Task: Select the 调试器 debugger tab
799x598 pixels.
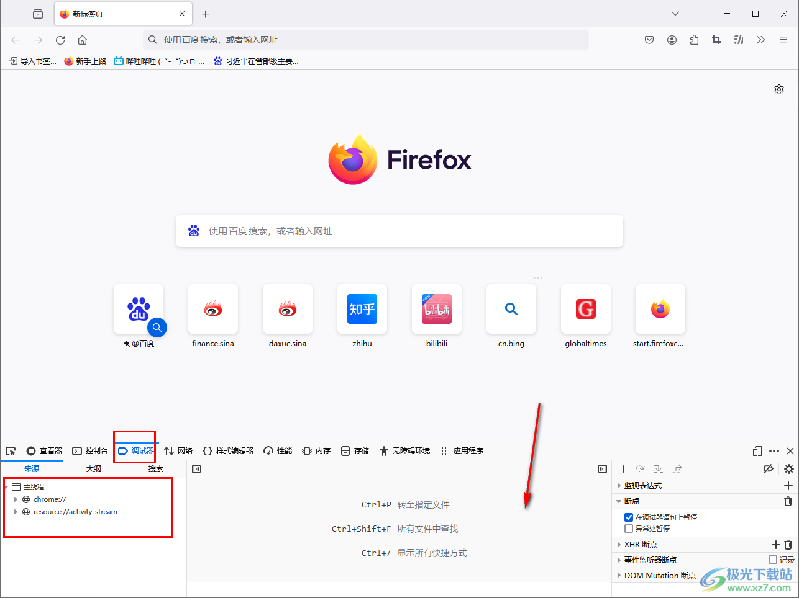Action: 136,451
